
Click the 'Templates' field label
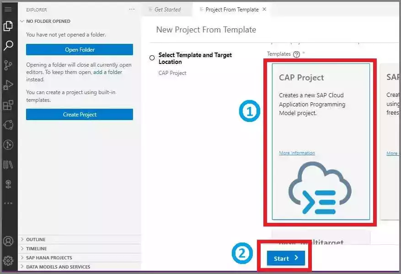[x=279, y=54]
